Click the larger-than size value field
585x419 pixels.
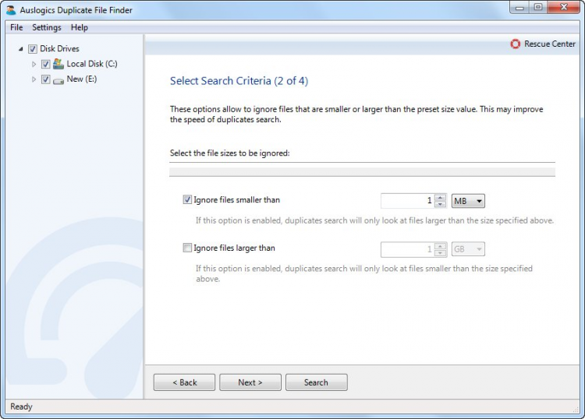pyautogui.click(x=408, y=249)
